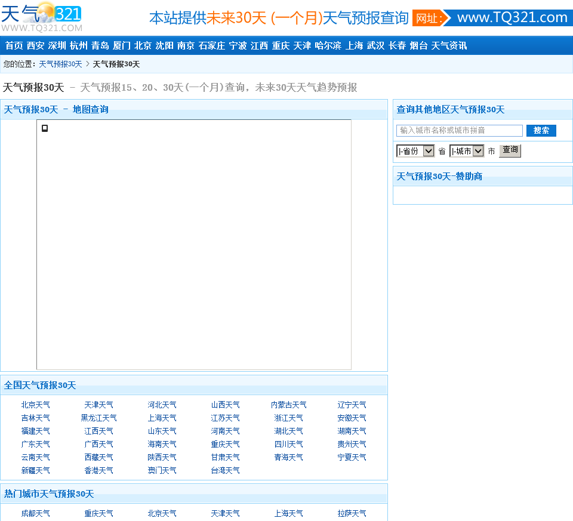Open the 宁夏天气 link
Screen dimensions: 573x521
click(x=352, y=458)
